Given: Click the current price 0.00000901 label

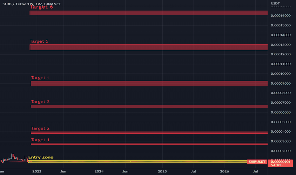Looking at the screenshot, I should (280, 162).
